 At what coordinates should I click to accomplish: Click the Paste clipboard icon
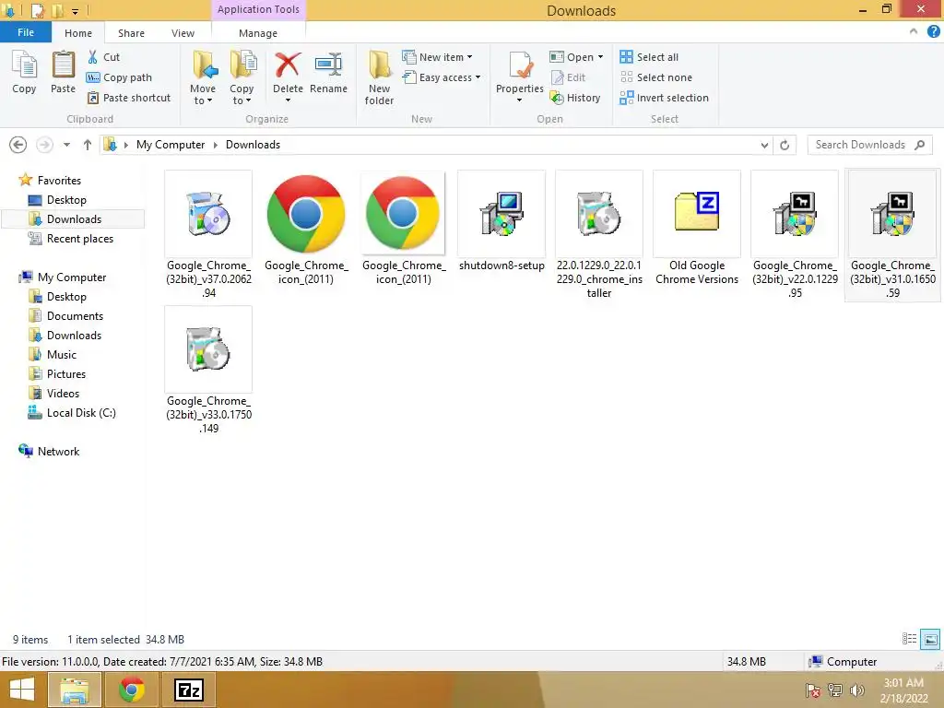pos(63,73)
